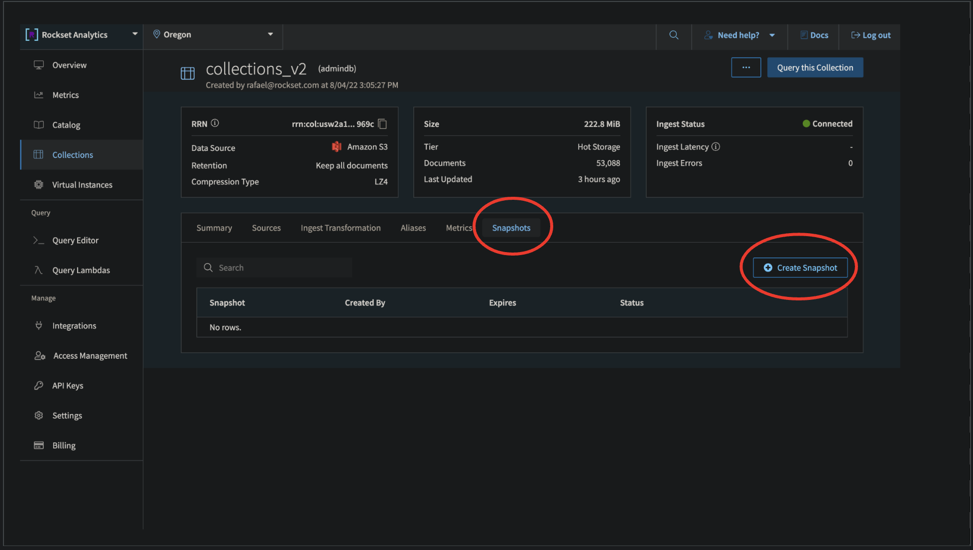
Task: Open Integrations from Manage section
Action: coord(74,326)
